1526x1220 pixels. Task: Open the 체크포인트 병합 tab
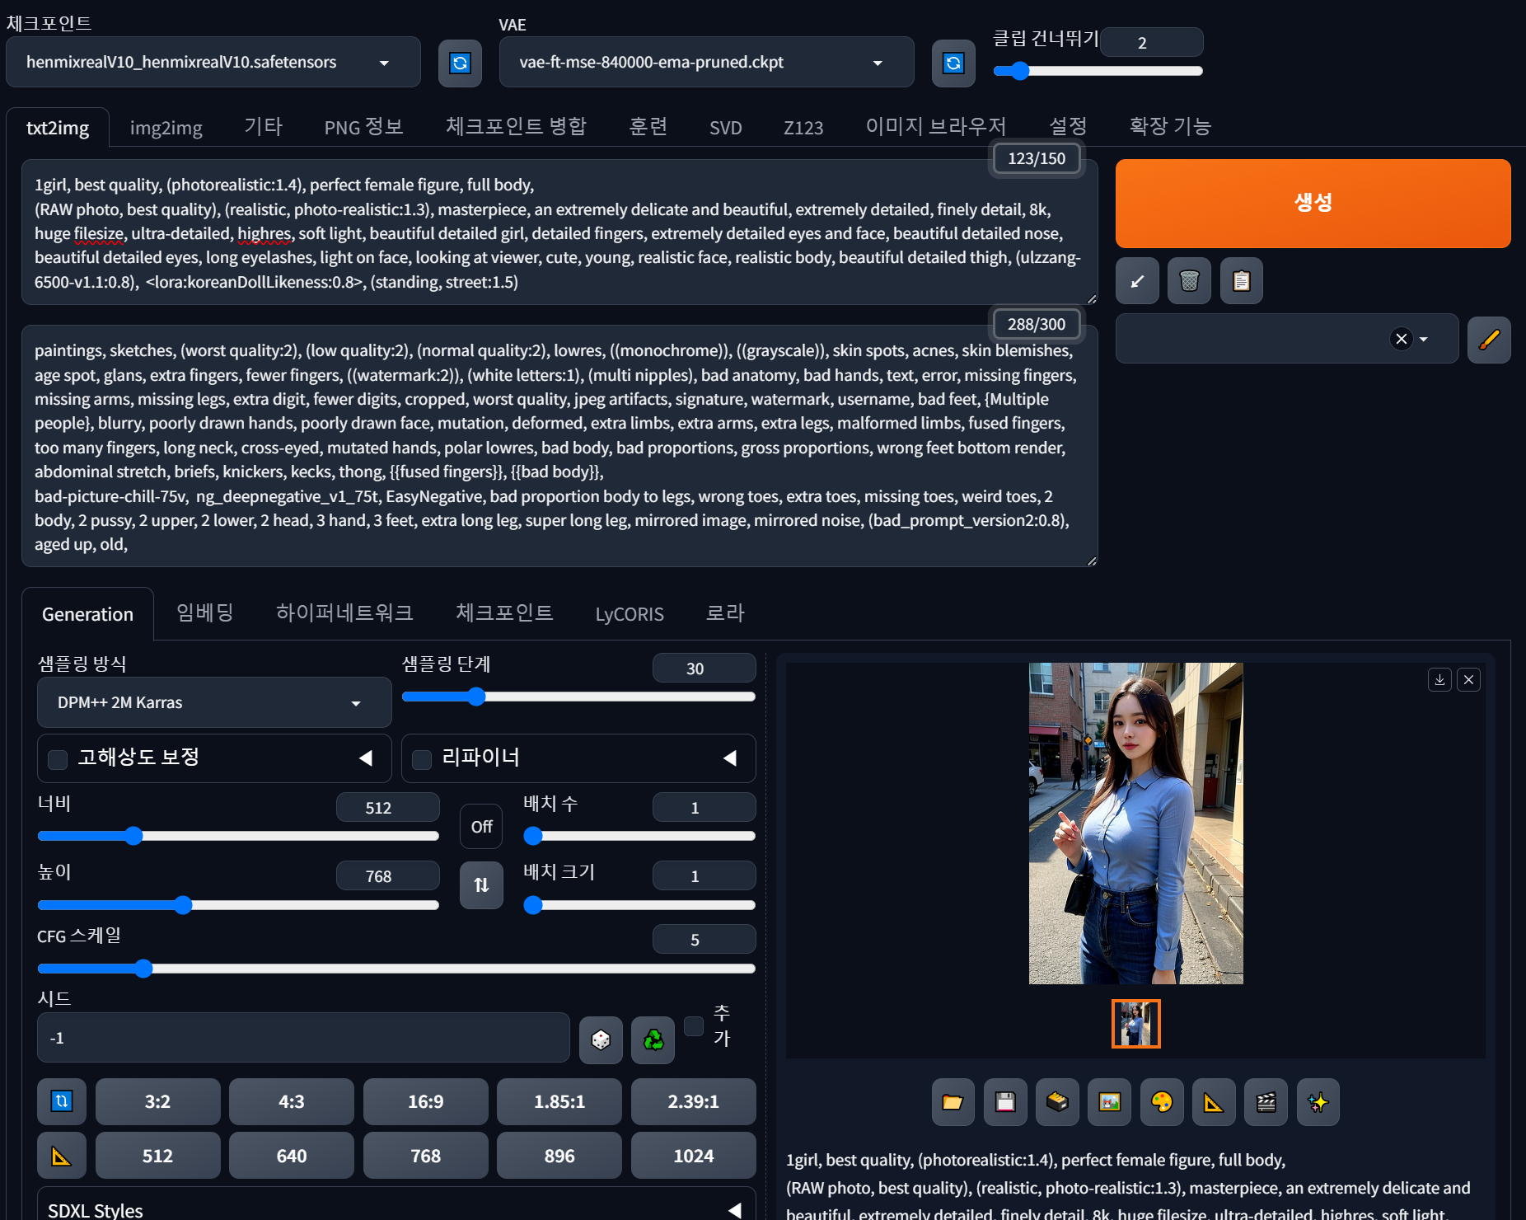pos(516,126)
